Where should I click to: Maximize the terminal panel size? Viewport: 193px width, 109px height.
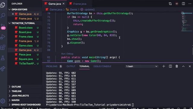[x=183, y=66]
